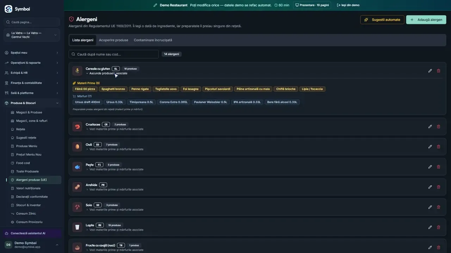451x253 pixels.
Task: Open the La Vatra location dropdown
Action: pos(32,35)
